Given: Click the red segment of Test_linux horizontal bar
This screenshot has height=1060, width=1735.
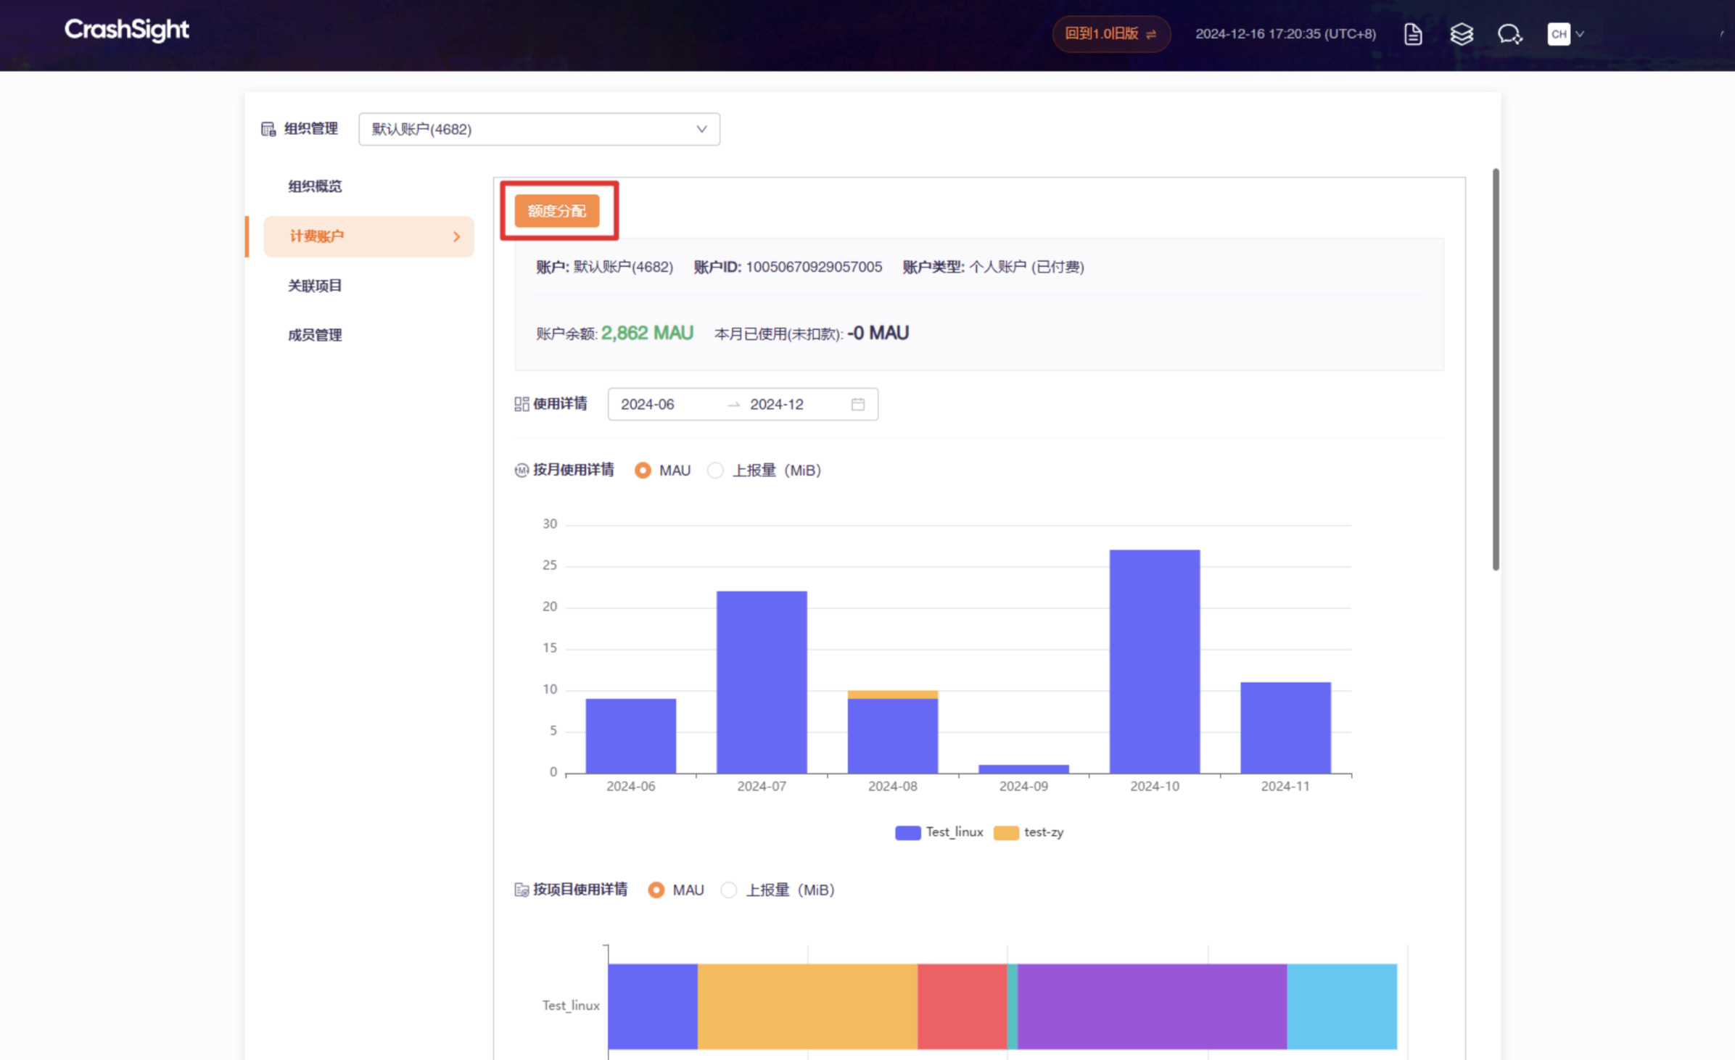Looking at the screenshot, I should 963,1006.
